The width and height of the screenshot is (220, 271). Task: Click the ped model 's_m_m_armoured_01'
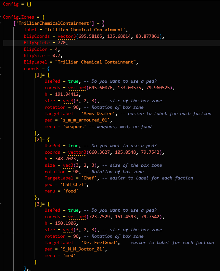pos(85,120)
